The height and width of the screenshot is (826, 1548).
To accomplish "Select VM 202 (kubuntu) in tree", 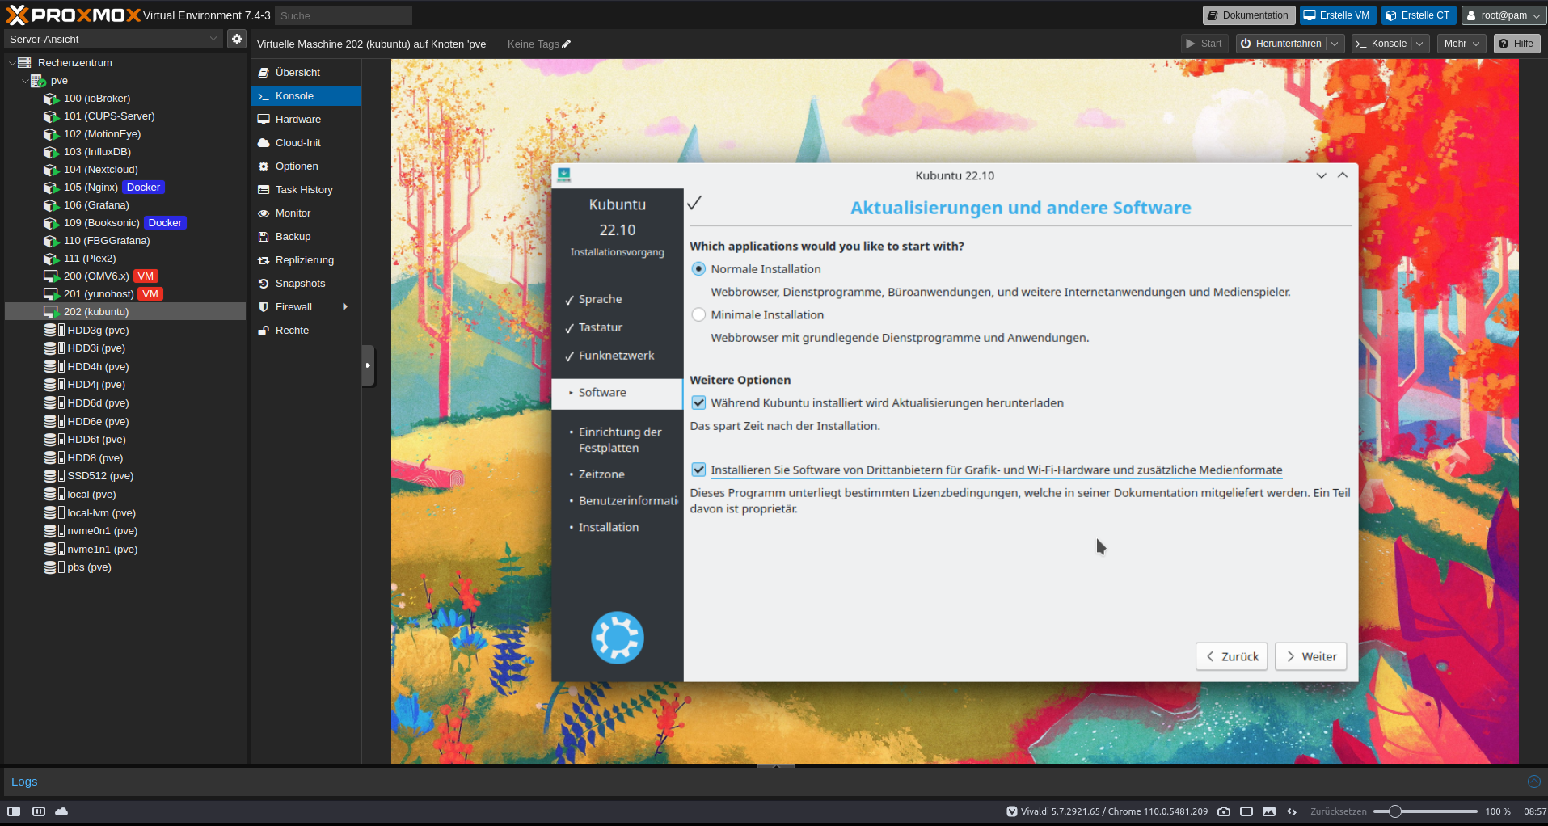I will click(x=125, y=312).
